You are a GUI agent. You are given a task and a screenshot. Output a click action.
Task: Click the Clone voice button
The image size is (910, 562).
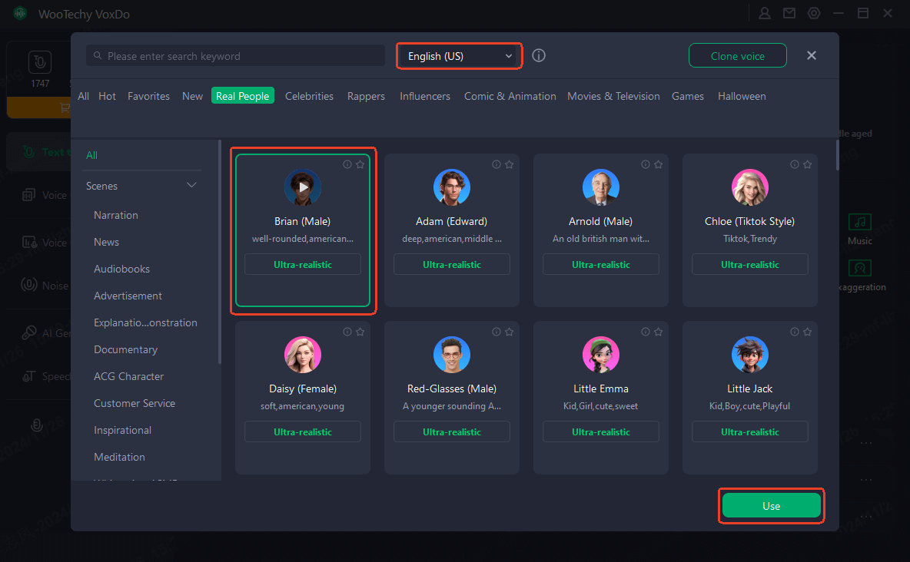[737, 56]
